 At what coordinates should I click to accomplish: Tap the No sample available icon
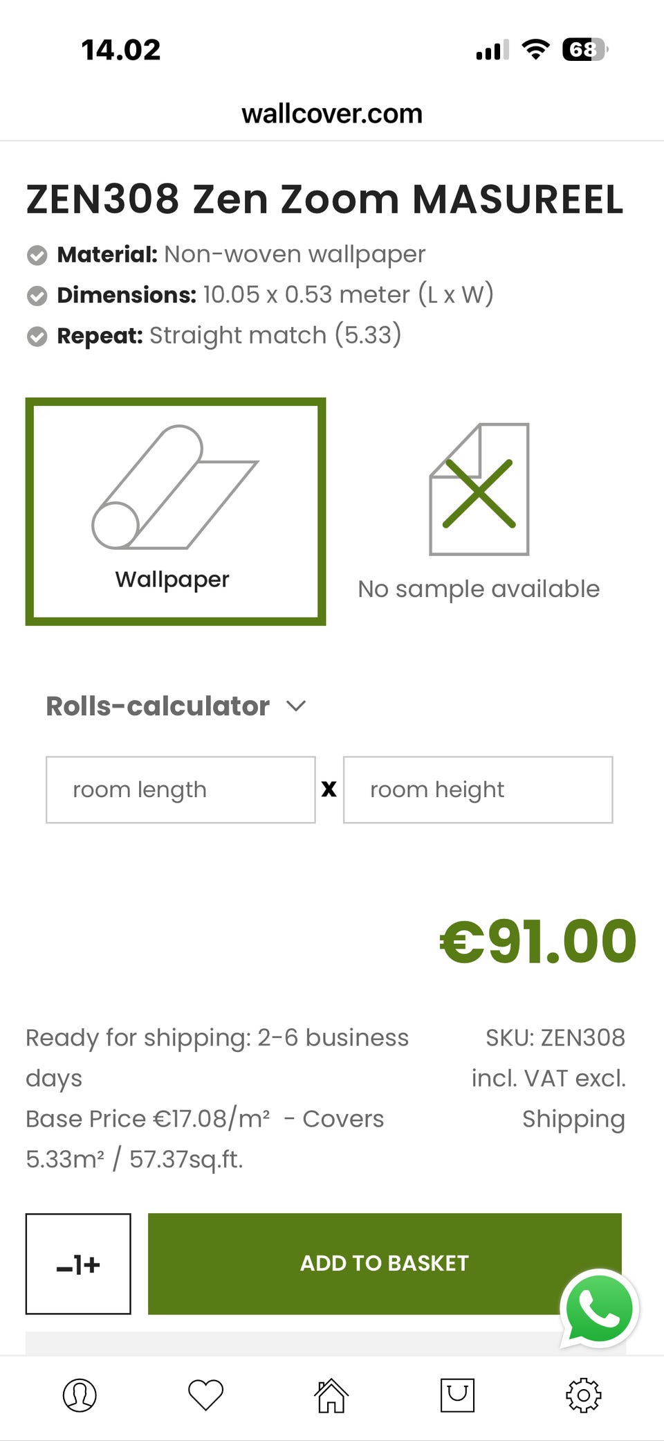pyautogui.click(x=479, y=490)
